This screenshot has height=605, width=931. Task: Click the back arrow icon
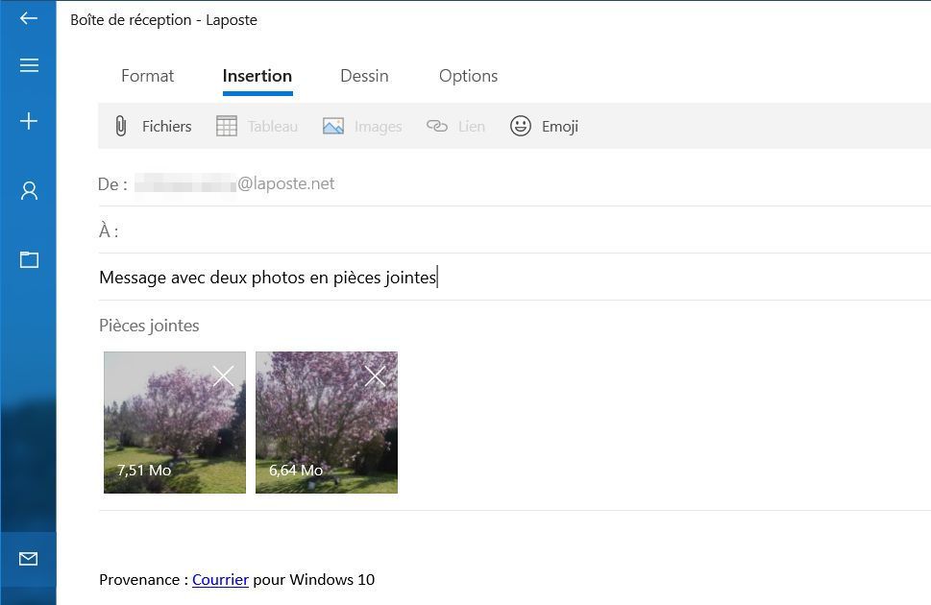pos(29,18)
